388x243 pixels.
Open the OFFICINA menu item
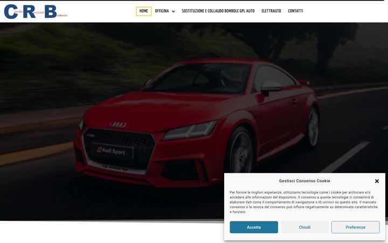coord(162,11)
